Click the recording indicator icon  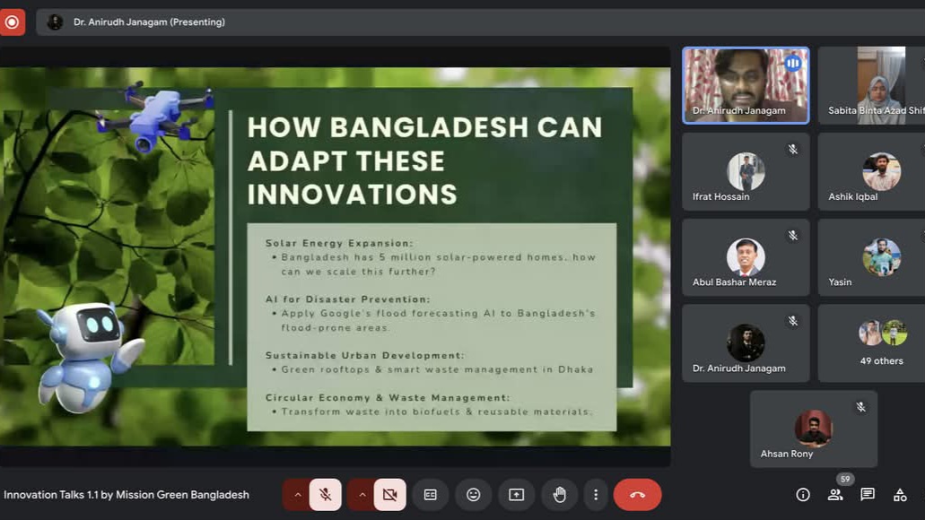pyautogui.click(x=12, y=22)
